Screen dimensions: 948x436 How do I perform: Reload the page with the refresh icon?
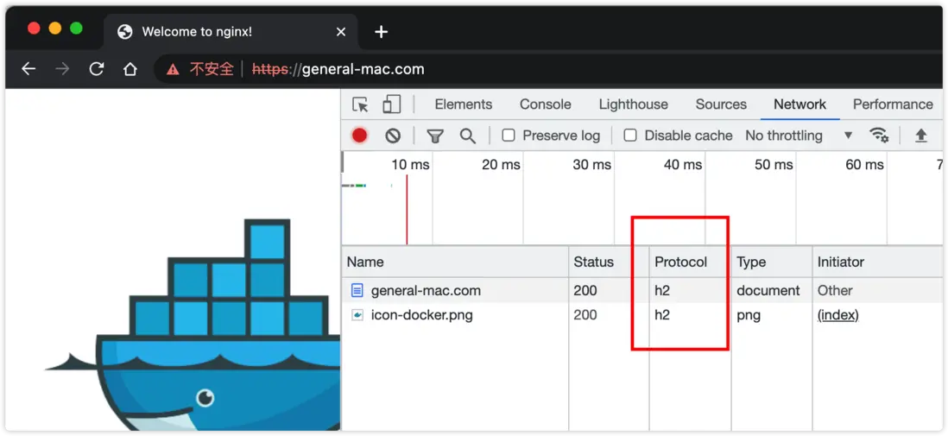(x=97, y=69)
